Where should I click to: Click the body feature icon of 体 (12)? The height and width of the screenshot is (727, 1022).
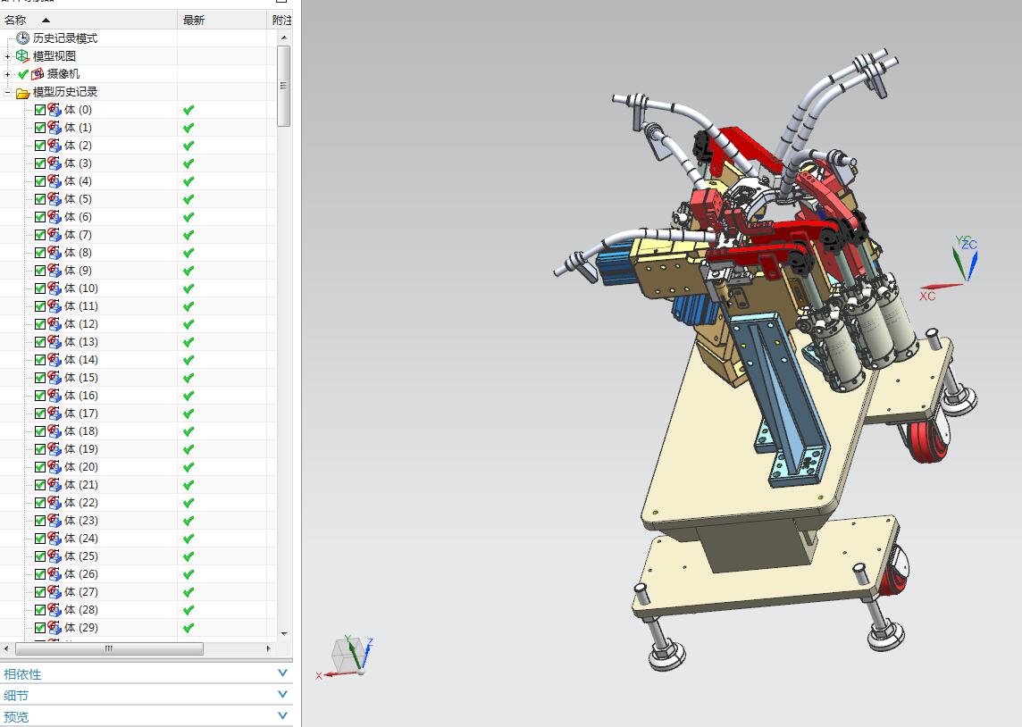click(x=54, y=324)
